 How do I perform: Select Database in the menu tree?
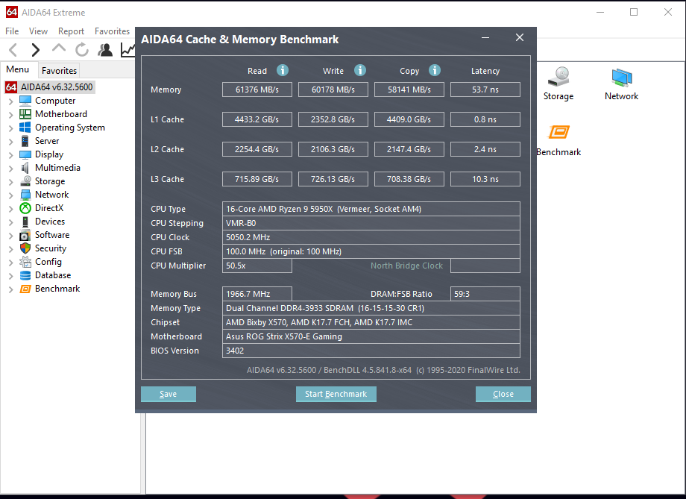53,275
